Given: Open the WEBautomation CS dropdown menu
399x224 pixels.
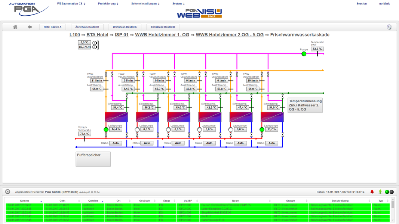Looking at the screenshot, I should coord(71,4).
